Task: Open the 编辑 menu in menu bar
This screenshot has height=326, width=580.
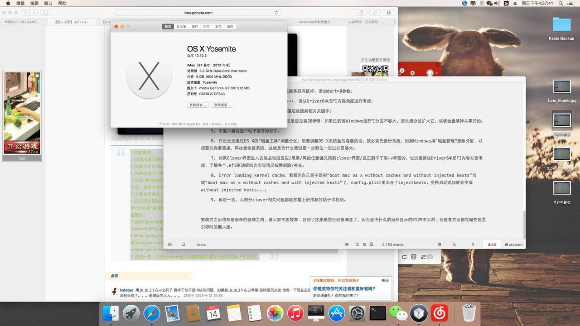Action: (34, 3)
